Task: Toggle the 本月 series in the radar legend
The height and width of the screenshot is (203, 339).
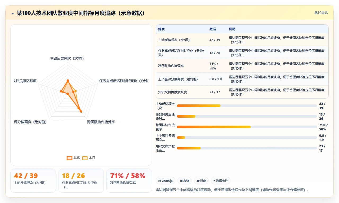Action: 89,158
